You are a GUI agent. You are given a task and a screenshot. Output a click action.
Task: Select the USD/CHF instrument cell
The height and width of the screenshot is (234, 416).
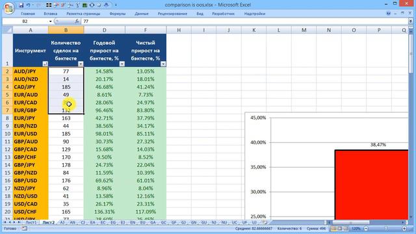31,212
